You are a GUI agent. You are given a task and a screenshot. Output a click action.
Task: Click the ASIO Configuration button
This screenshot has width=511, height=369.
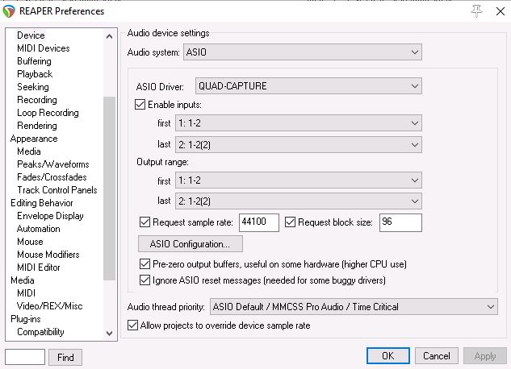coord(191,244)
